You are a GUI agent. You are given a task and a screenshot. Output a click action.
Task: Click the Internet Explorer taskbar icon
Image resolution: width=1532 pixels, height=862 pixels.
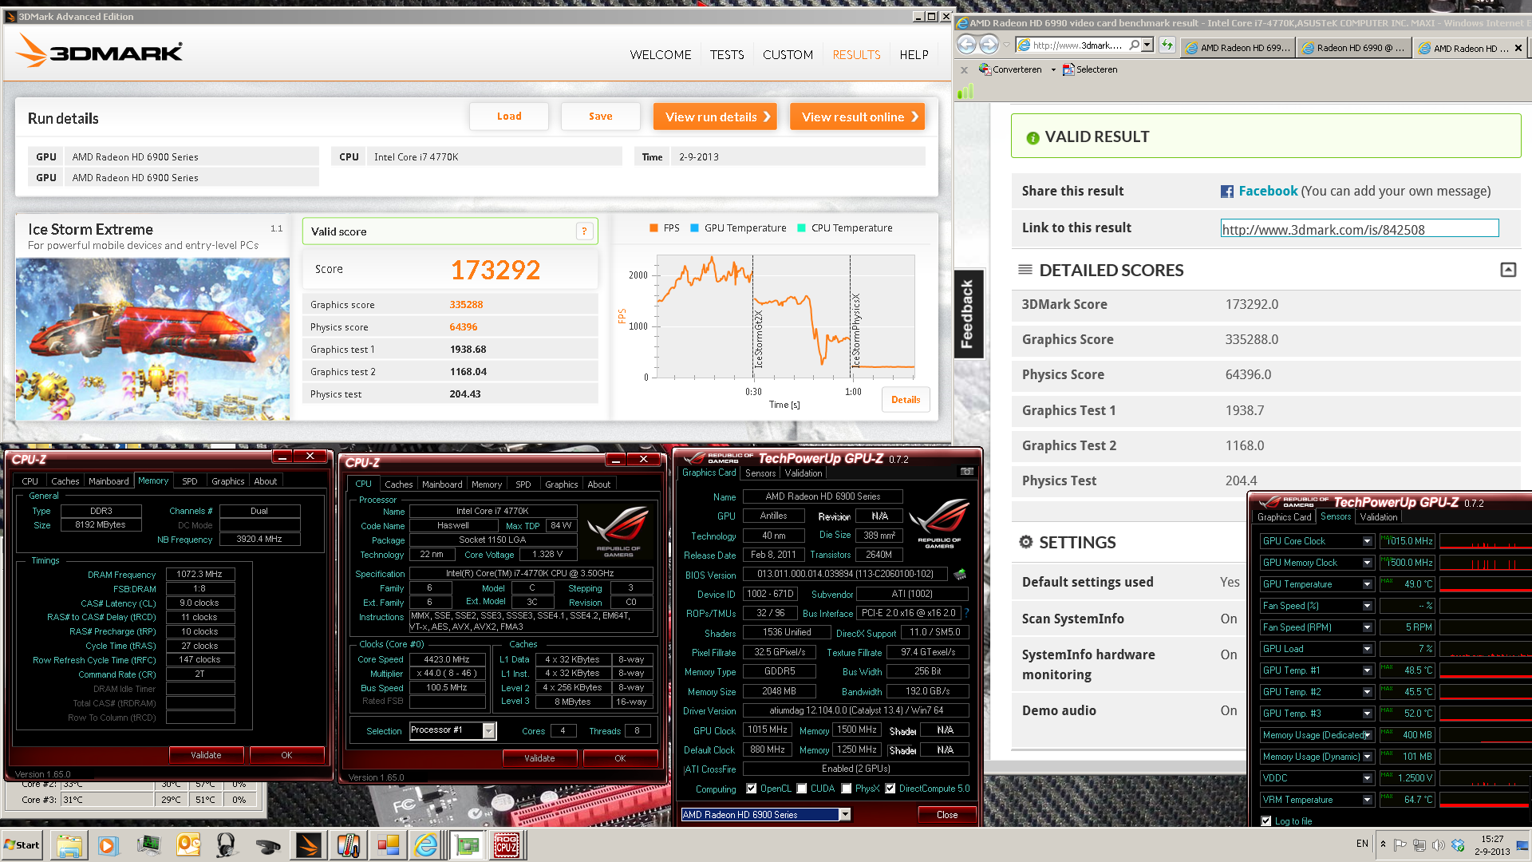point(427,845)
